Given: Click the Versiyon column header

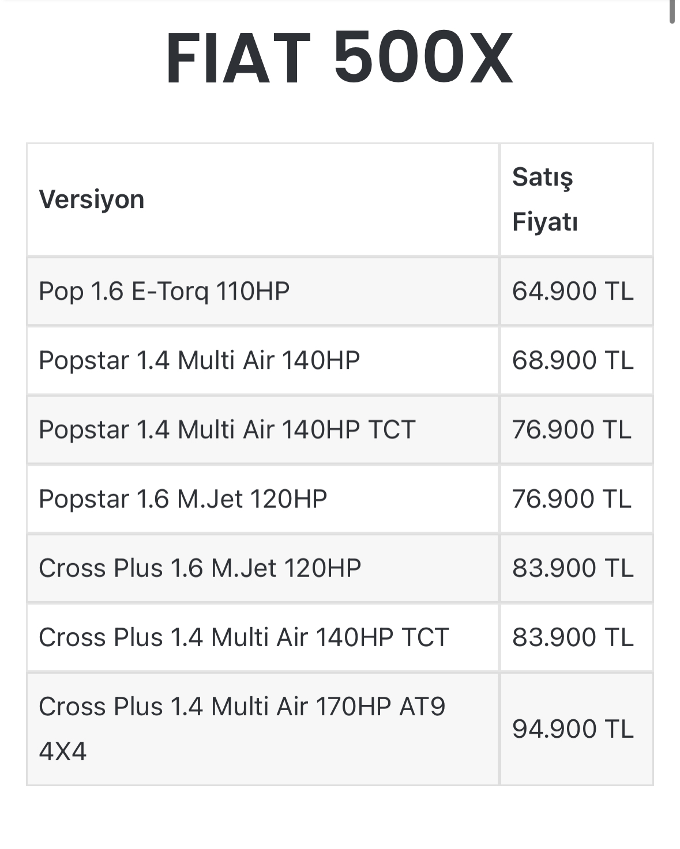Looking at the screenshot, I should tap(91, 199).
